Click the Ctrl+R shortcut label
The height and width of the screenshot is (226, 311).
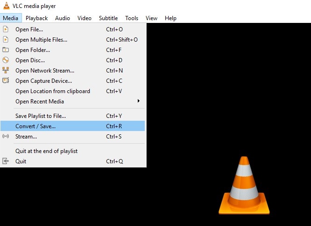114,126
